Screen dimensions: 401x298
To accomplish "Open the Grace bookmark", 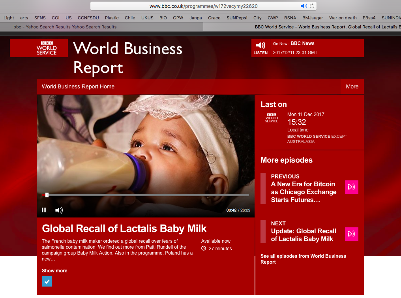I will tap(214, 18).
